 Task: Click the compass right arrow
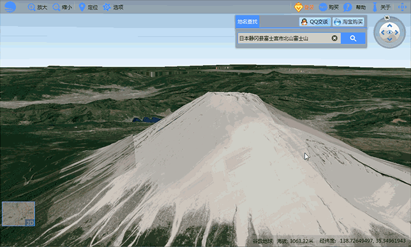click(x=396, y=32)
